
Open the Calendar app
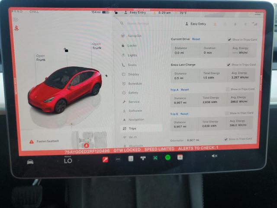(x=180, y=157)
